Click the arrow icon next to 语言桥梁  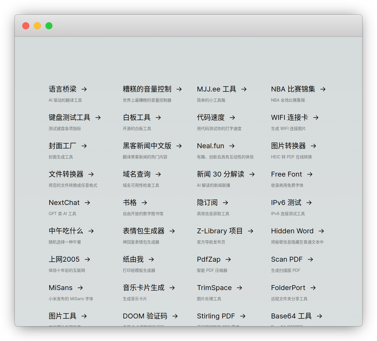(84, 89)
